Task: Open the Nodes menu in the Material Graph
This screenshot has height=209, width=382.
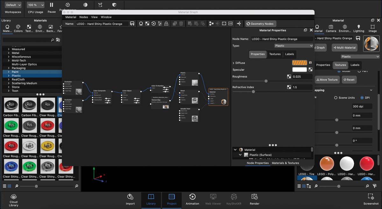Action: tap(83, 17)
